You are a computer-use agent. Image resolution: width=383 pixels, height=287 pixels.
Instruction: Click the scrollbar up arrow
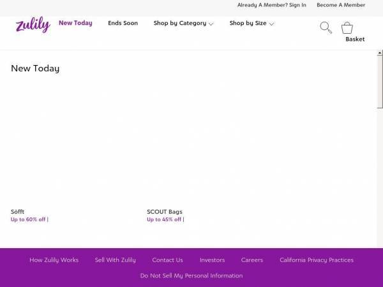point(380,53)
